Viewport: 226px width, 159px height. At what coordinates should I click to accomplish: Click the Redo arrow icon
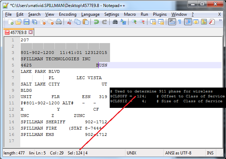click(104, 22)
